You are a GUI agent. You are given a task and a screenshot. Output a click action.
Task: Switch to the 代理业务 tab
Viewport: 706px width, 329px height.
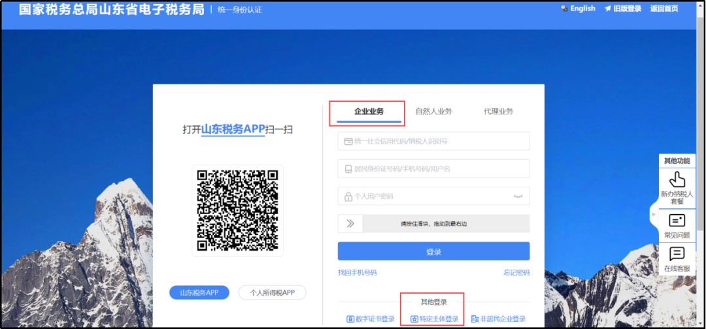pos(498,112)
